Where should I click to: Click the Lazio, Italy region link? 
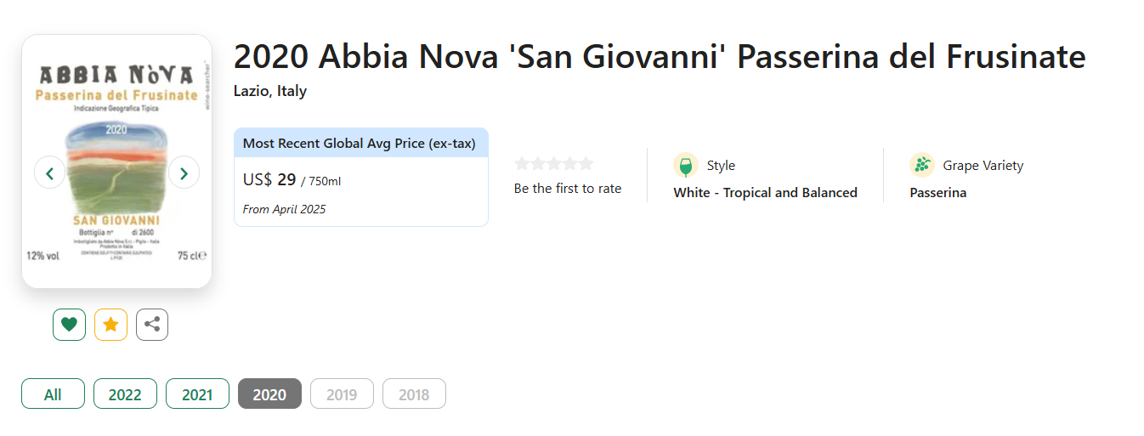pos(270,91)
